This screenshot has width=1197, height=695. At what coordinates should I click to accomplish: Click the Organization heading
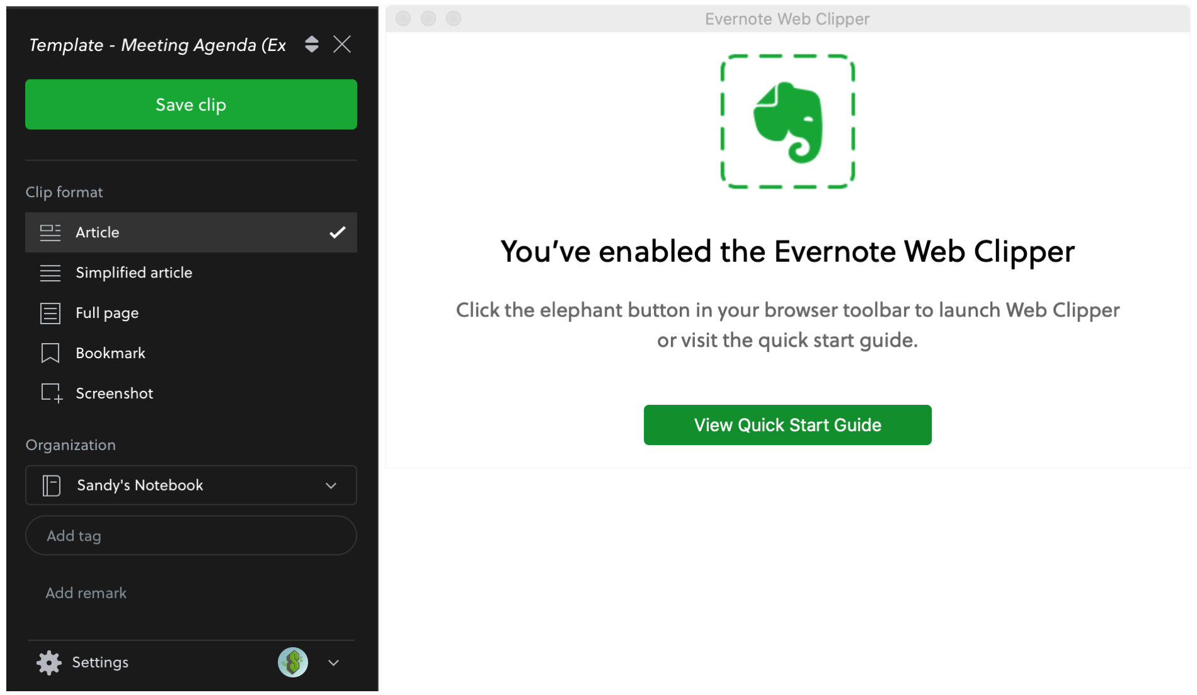pos(71,445)
